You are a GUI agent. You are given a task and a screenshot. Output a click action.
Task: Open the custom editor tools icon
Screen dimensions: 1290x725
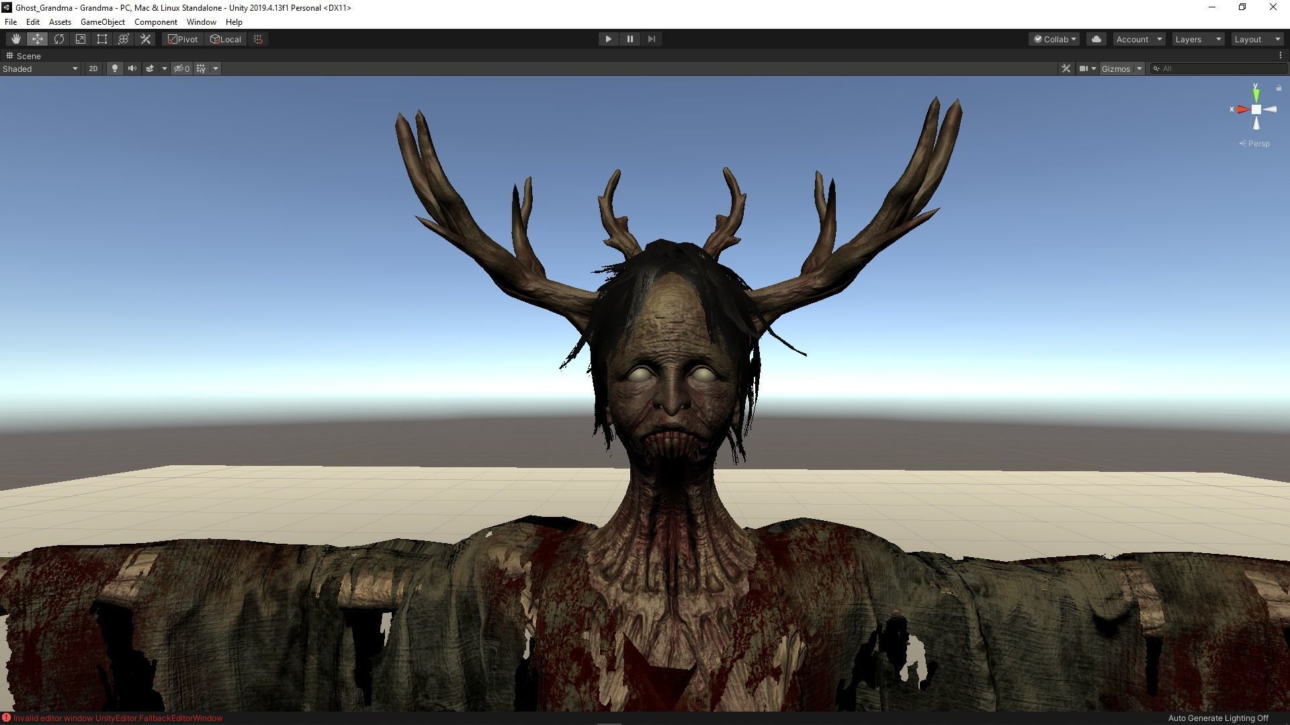click(145, 39)
